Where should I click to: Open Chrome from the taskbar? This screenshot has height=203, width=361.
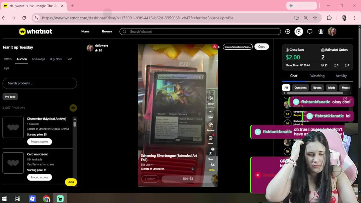click(47, 199)
